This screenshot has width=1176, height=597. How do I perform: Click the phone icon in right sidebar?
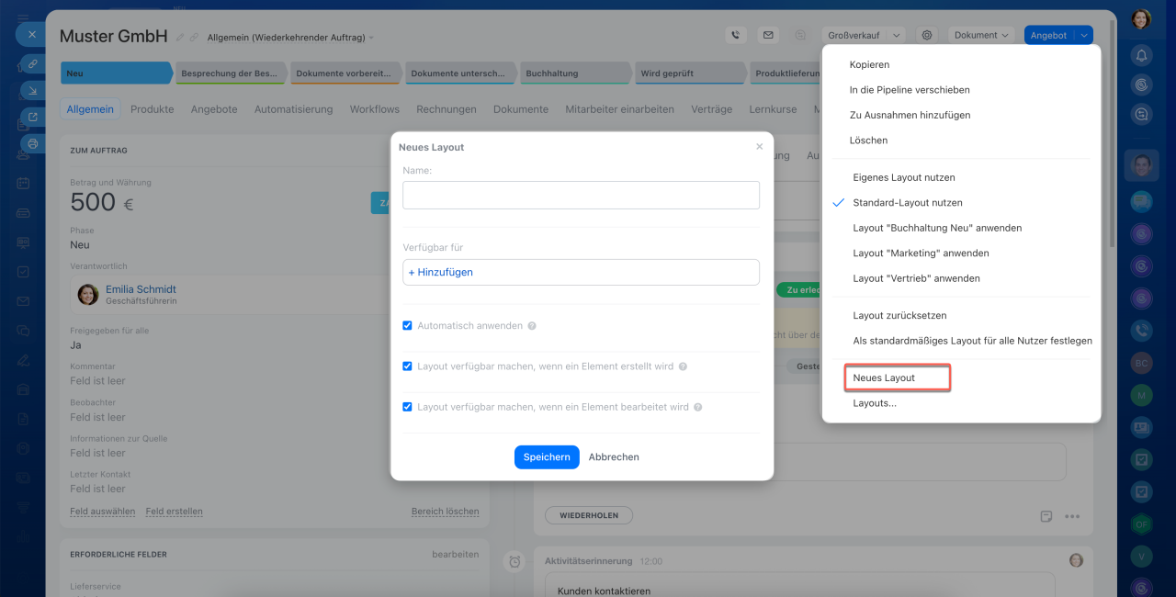pyautogui.click(x=1141, y=331)
